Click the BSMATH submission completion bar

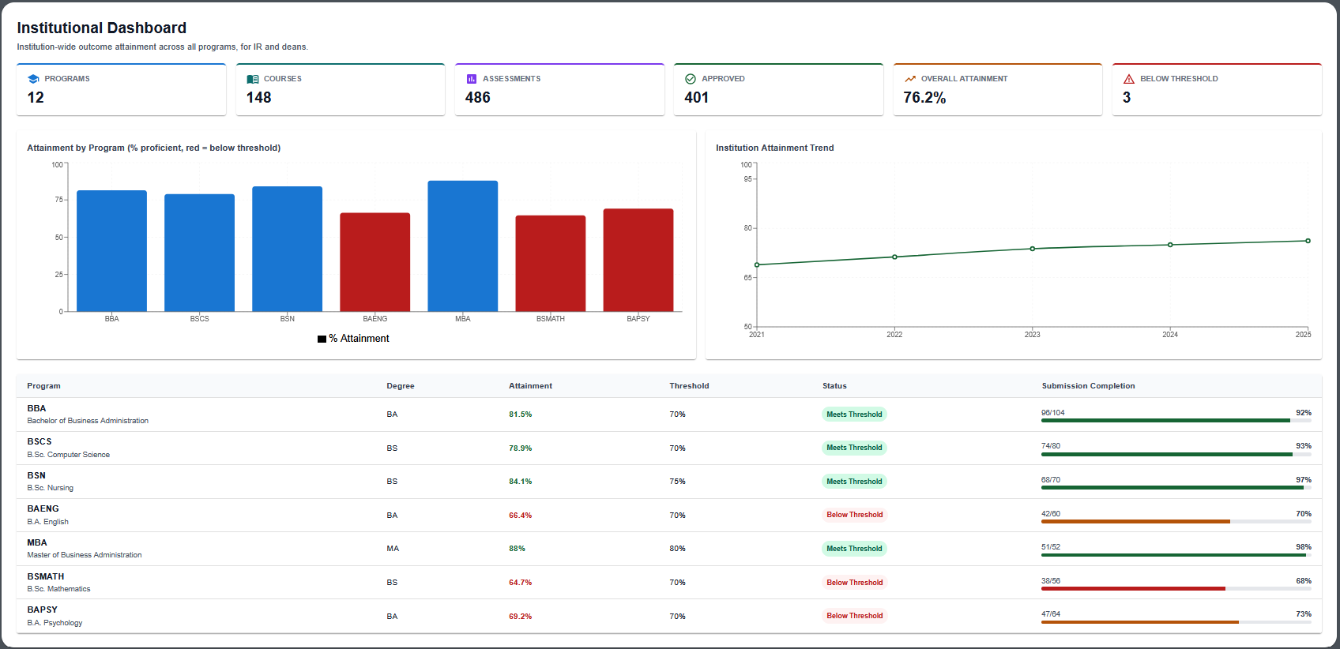click(1176, 589)
